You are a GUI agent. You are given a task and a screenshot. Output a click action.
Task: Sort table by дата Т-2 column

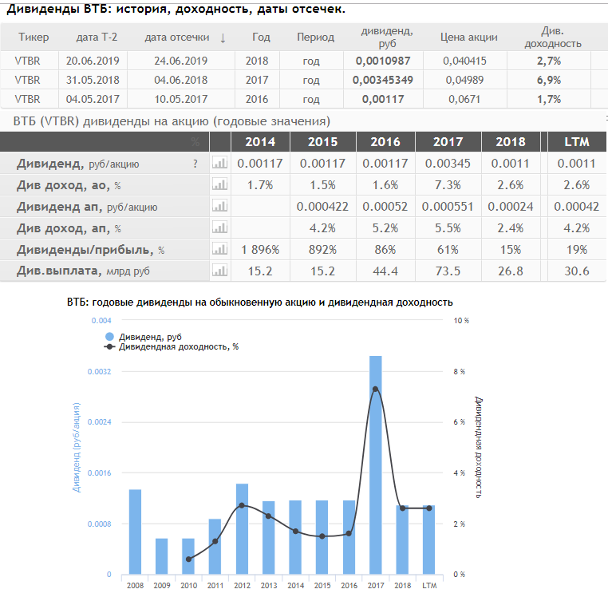click(x=97, y=38)
